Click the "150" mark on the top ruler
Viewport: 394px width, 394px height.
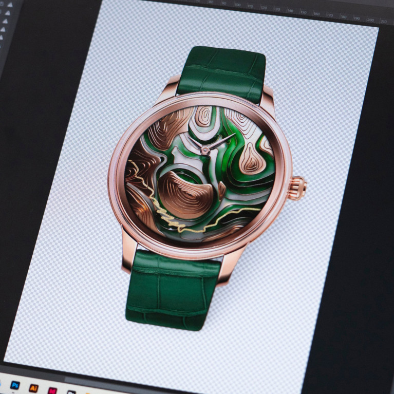303,12
